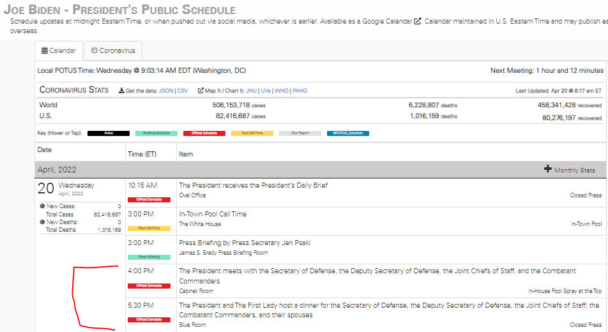608x332 pixels.
Task: Click the gray Pool Report key swatch
Action: (300, 133)
